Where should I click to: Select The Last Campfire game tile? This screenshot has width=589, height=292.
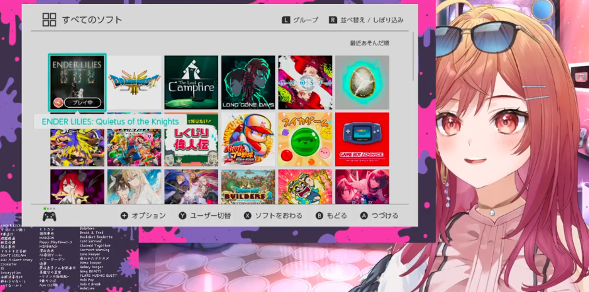(191, 82)
